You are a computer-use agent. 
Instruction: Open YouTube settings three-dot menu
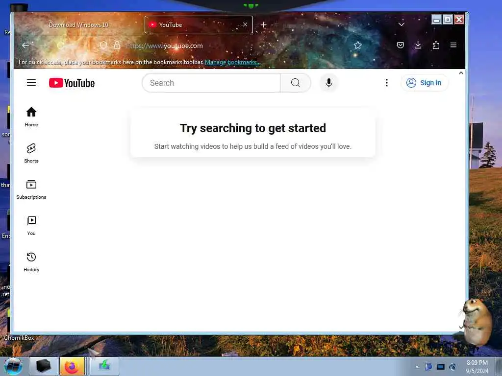(x=387, y=83)
